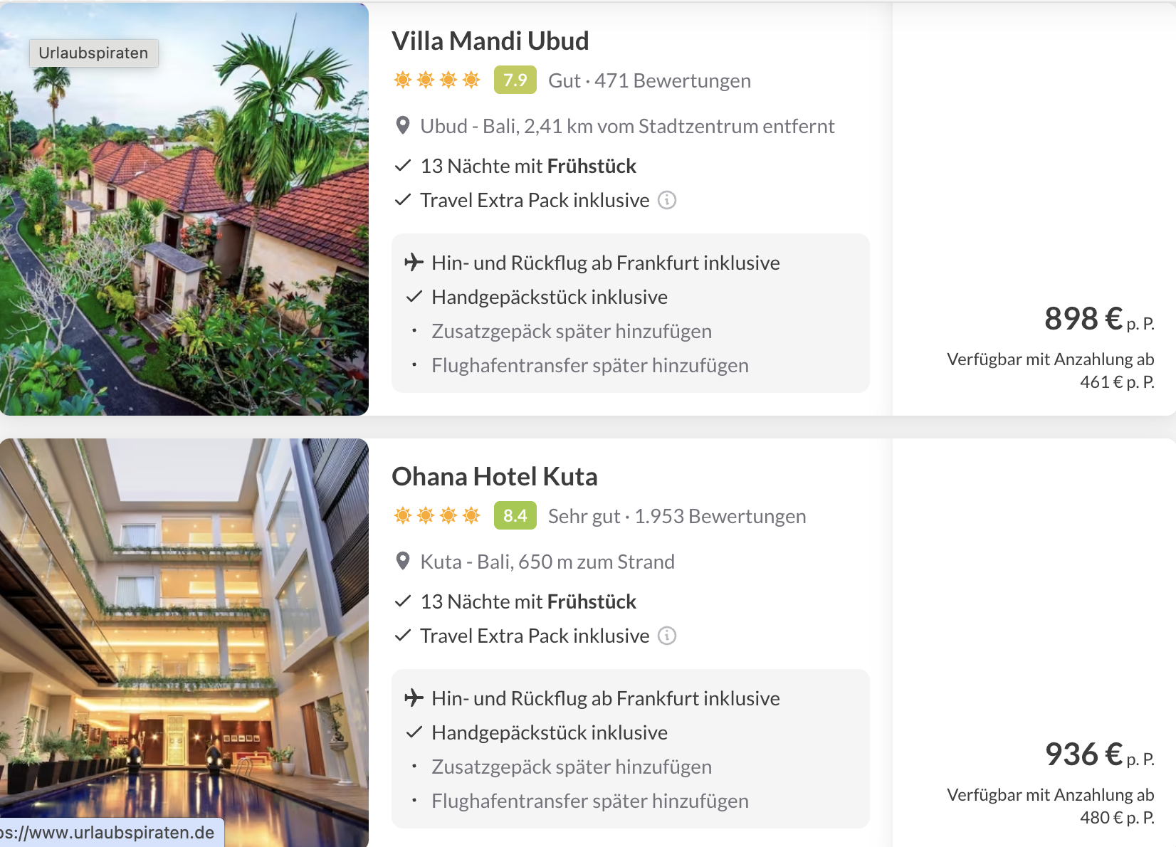This screenshot has height=847, width=1176.
Task: Click the green 7.9 rating badge
Action: click(515, 80)
